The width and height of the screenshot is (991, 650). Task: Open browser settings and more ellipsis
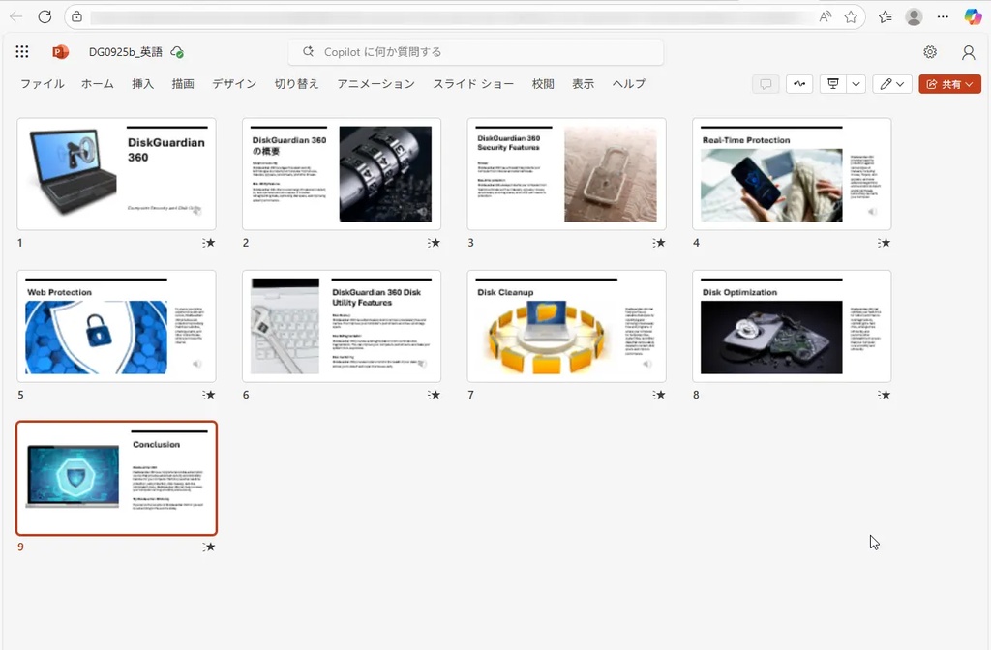[943, 17]
